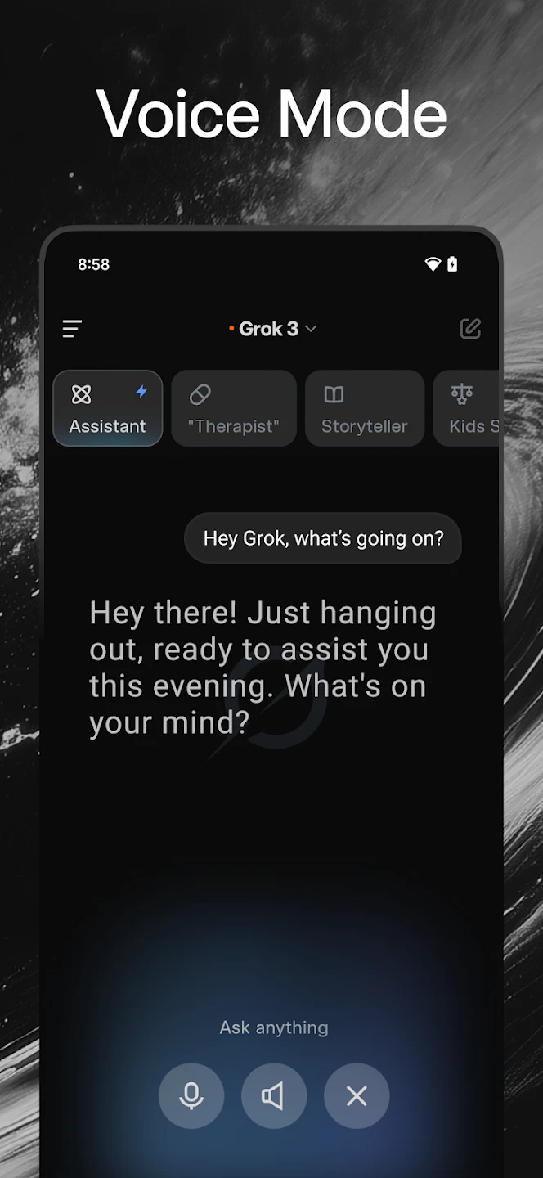The image size is (543, 1178).
Task: Tap the book icon on Storyteller card
Action: click(334, 394)
